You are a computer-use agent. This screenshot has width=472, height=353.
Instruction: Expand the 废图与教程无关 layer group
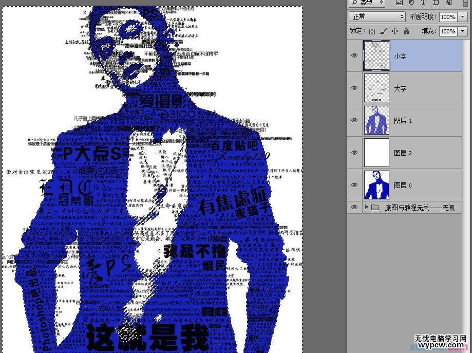[x=366, y=207]
